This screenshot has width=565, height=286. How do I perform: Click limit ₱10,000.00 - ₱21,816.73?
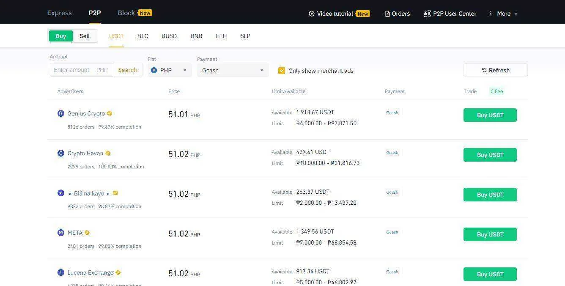coord(328,163)
